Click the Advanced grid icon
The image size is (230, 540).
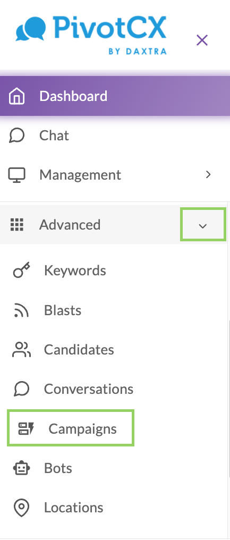coord(16,224)
